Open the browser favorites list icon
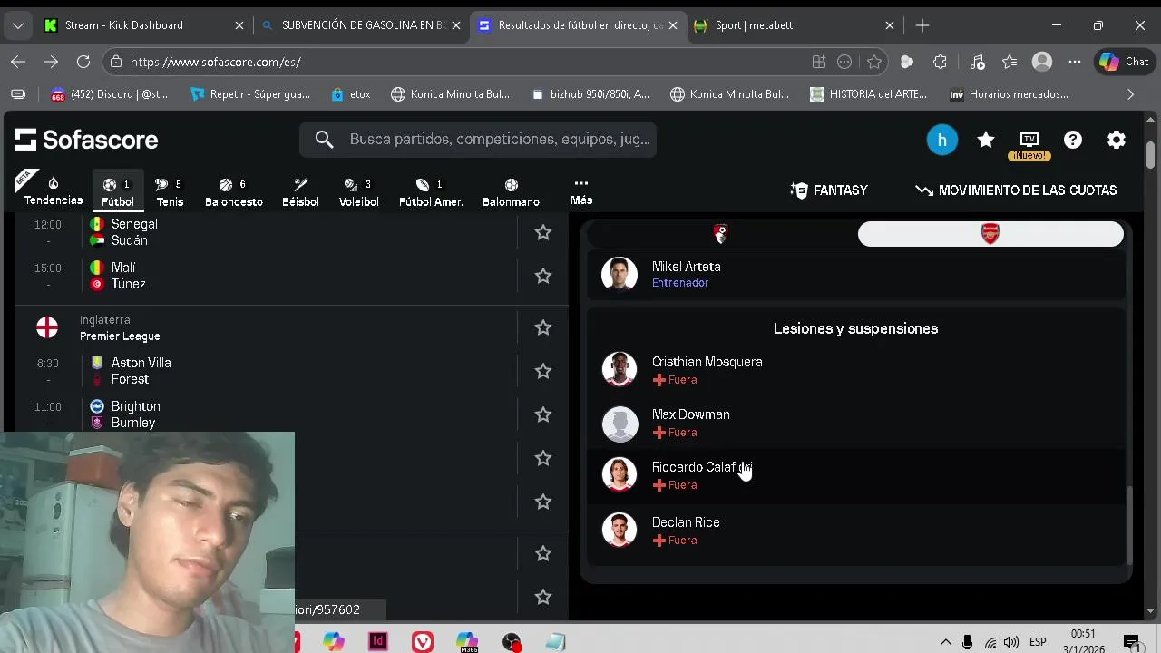 pyautogui.click(x=1010, y=62)
